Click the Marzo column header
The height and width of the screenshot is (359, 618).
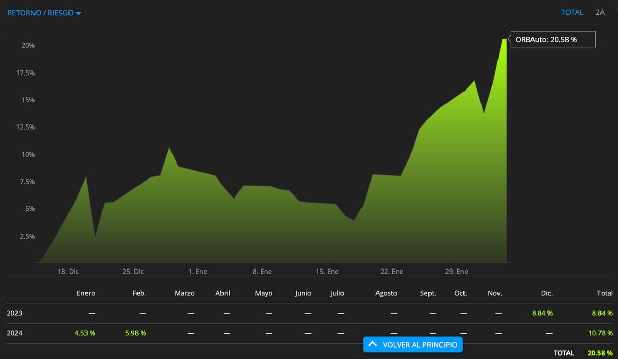coord(184,293)
